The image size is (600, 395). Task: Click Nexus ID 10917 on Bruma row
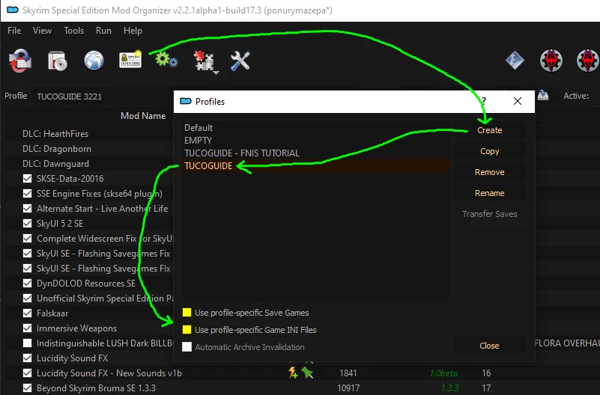tap(348, 388)
